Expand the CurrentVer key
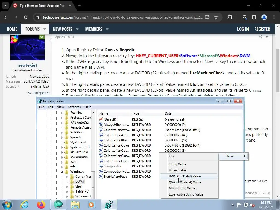 point(67,177)
